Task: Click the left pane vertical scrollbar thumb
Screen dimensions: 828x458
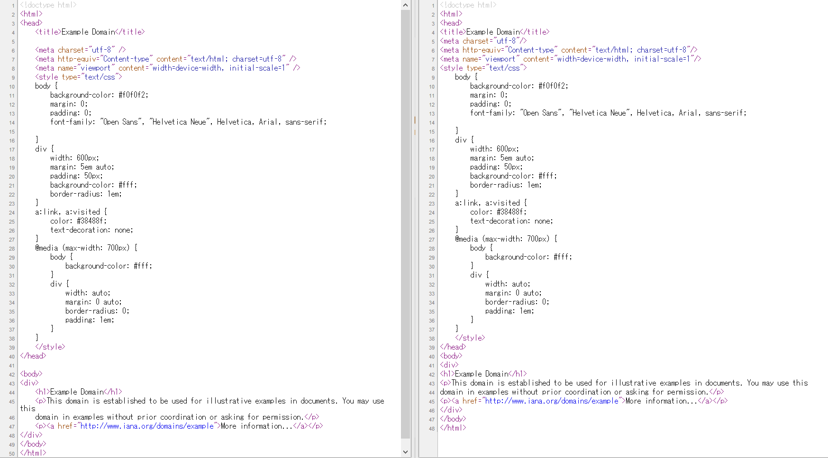Action: click(x=405, y=224)
